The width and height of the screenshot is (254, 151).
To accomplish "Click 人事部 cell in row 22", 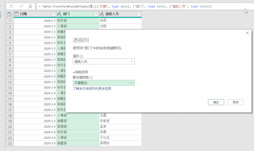I will click(x=78, y=138).
